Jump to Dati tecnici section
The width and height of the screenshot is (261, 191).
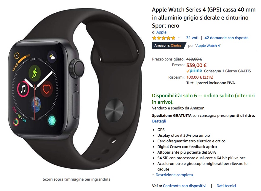pyautogui.click(x=226, y=186)
